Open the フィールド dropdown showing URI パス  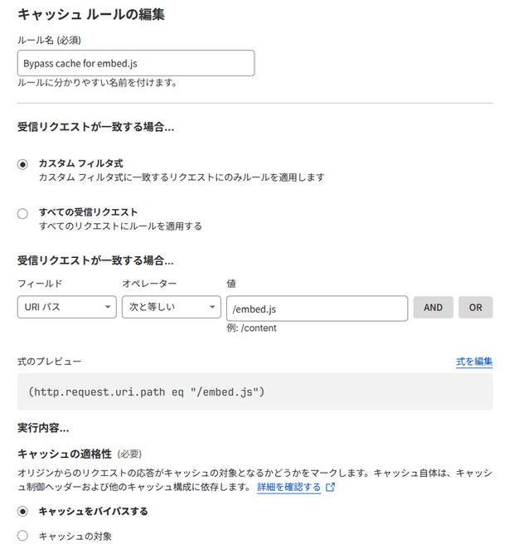66,308
